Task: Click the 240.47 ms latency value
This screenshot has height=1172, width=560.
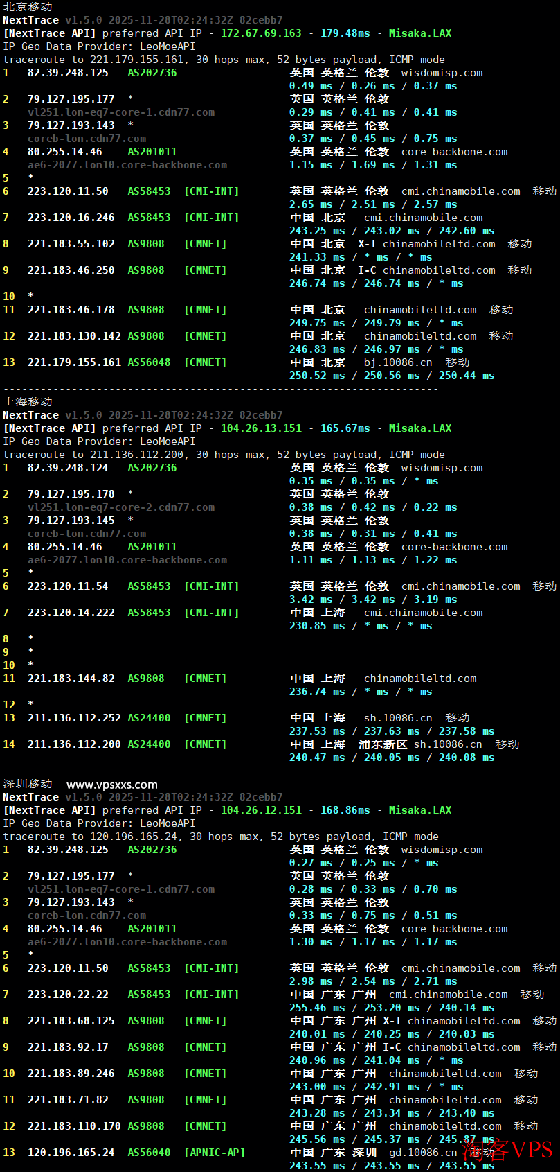Action: pos(317,758)
